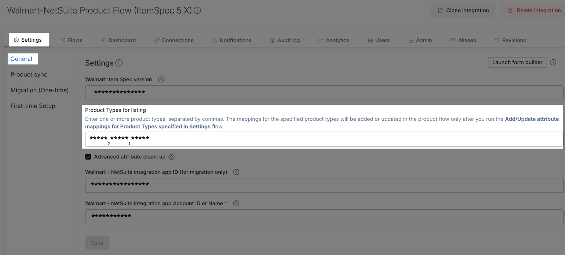
Task: Click the Product Types for listing field
Action: [x=324, y=139]
